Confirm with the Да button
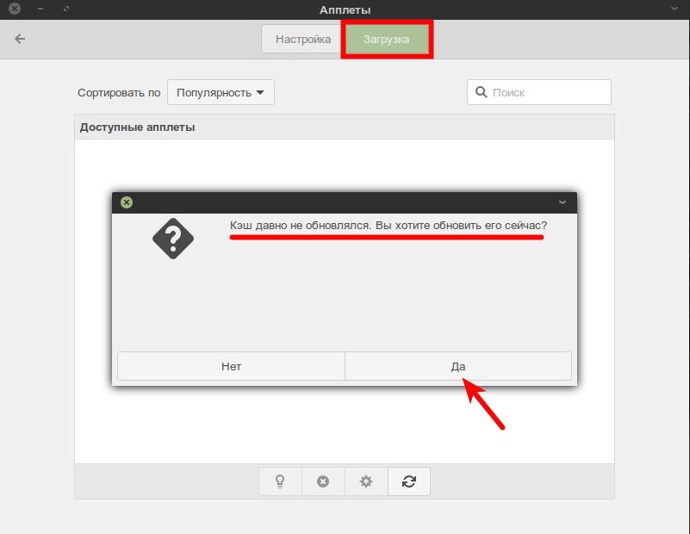 coord(458,366)
